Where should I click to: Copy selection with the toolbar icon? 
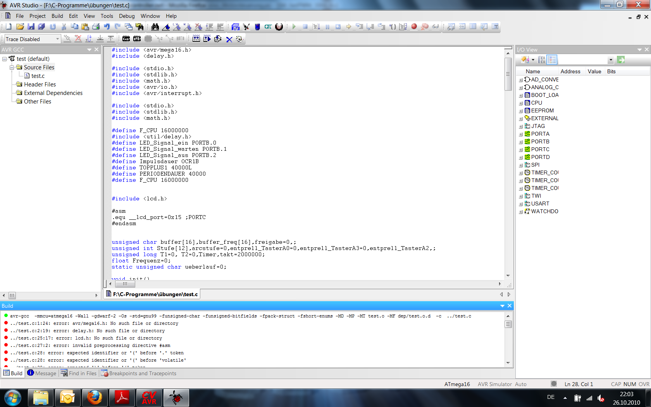(74, 27)
